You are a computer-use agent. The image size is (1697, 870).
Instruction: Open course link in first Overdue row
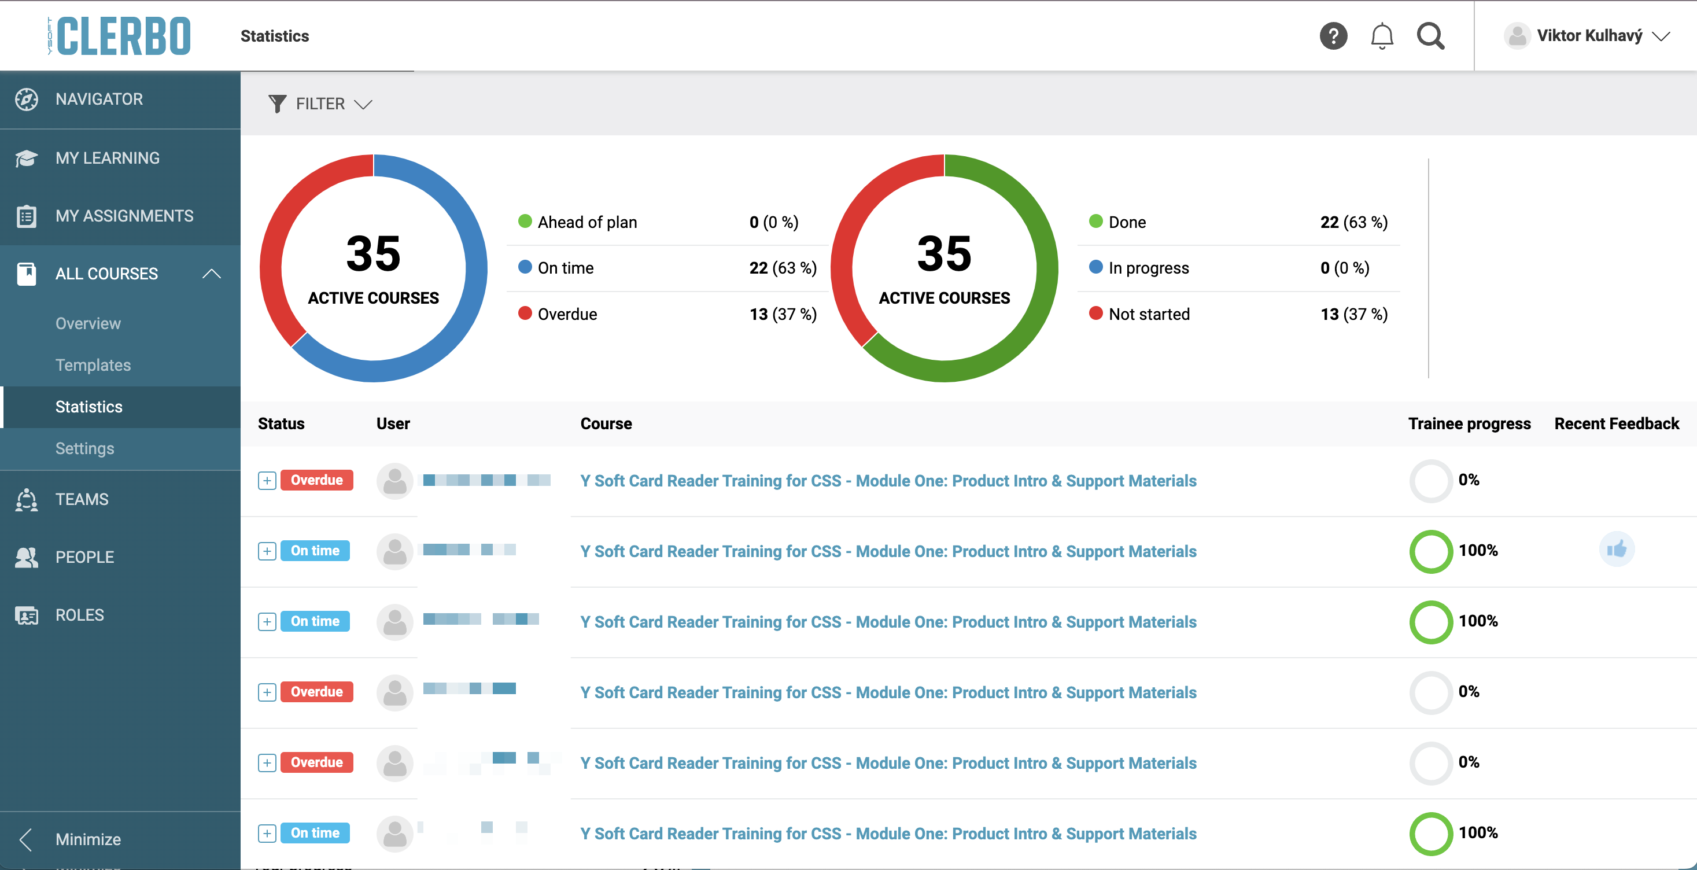tap(888, 481)
